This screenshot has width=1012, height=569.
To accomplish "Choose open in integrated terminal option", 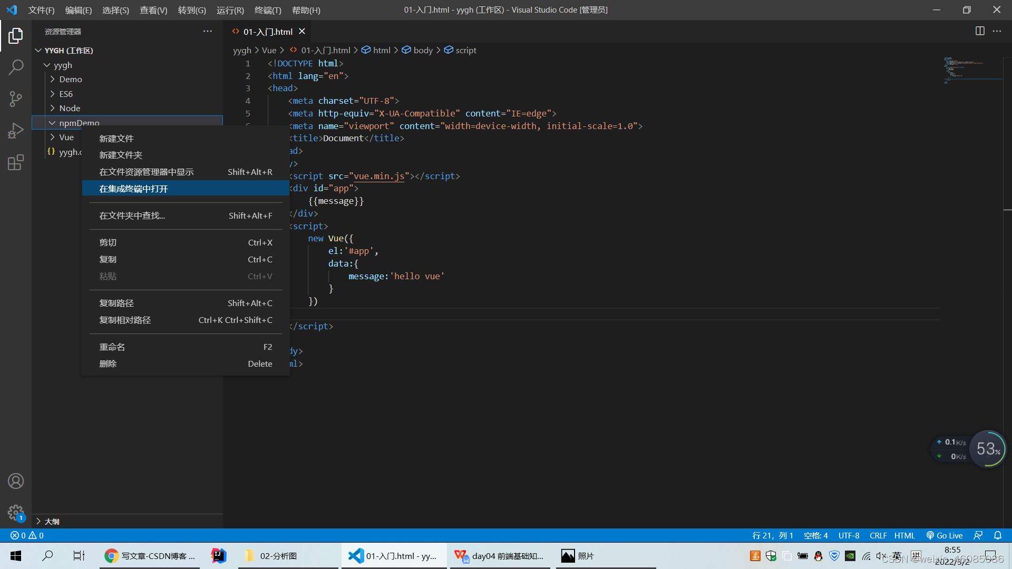I will click(133, 189).
